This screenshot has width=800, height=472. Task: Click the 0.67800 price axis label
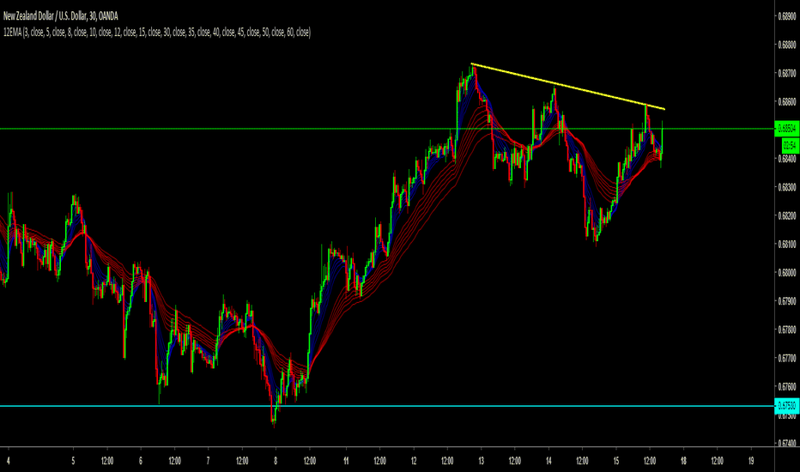tap(787, 330)
